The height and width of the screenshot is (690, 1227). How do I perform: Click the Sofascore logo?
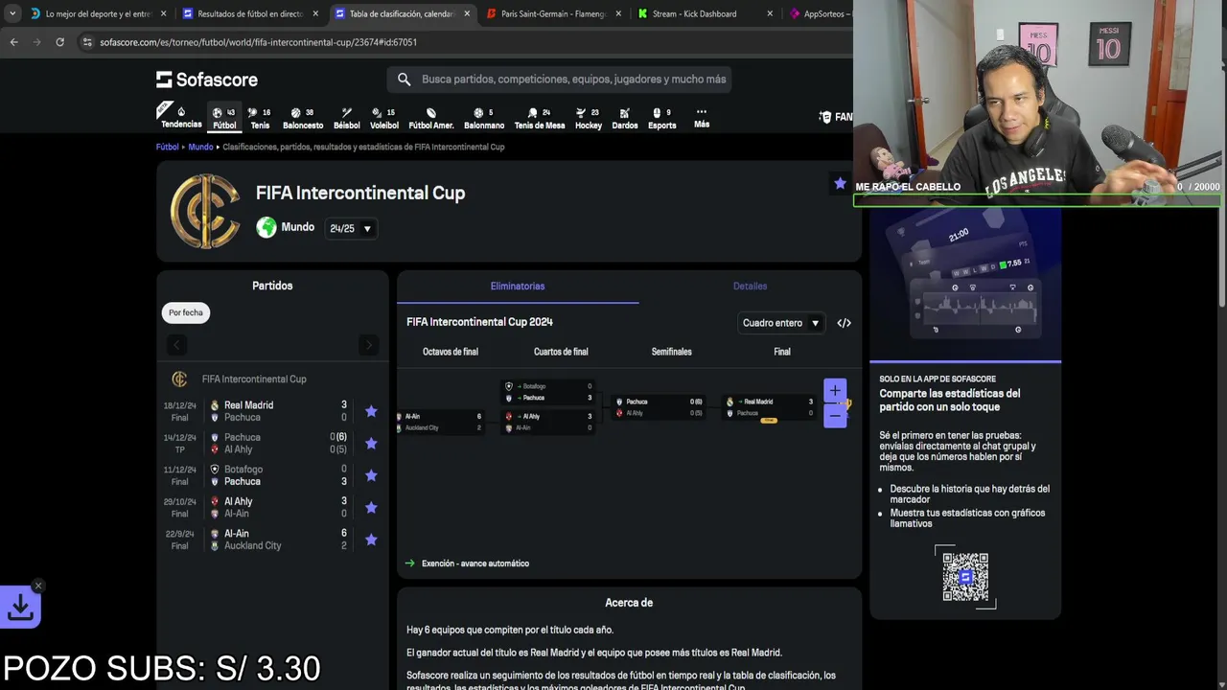207,80
